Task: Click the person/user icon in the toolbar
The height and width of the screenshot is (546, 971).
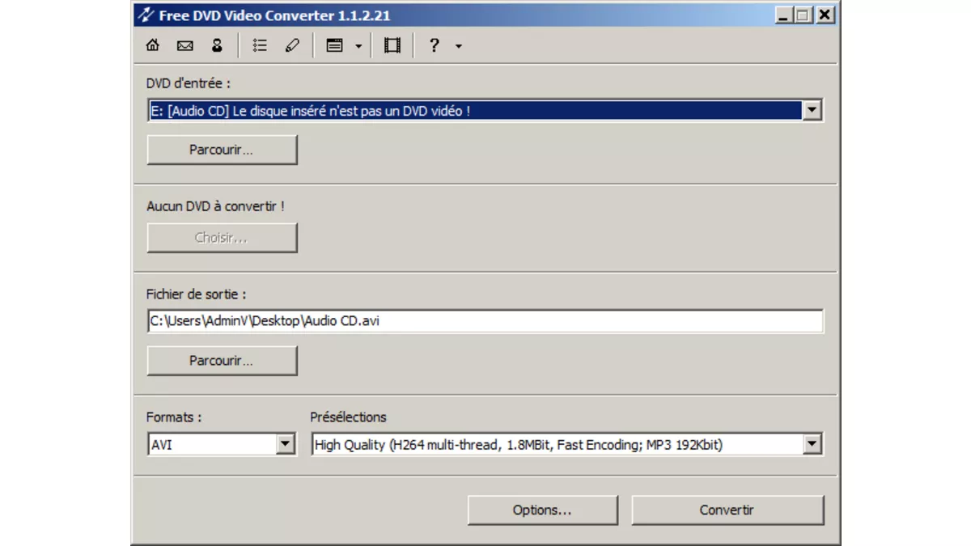Action: pos(217,46)
